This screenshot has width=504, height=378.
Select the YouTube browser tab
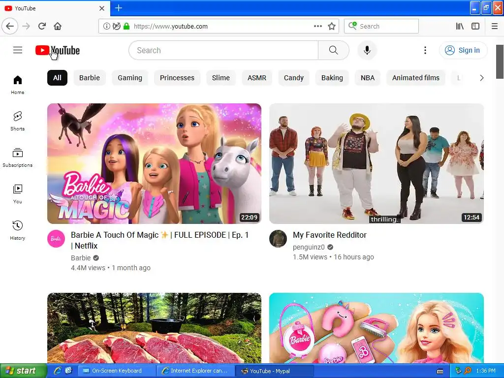pyautogui.click(x=55, y=8)
